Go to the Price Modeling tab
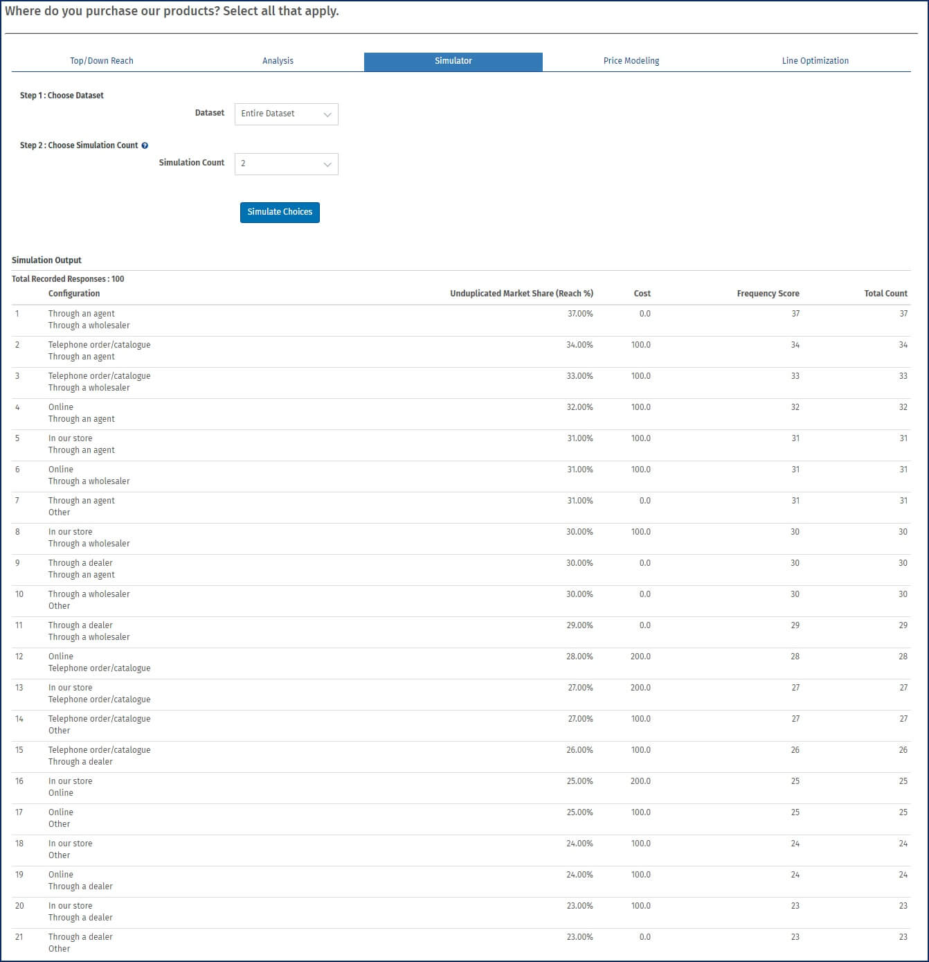929x962 pixels. (631, 61)
